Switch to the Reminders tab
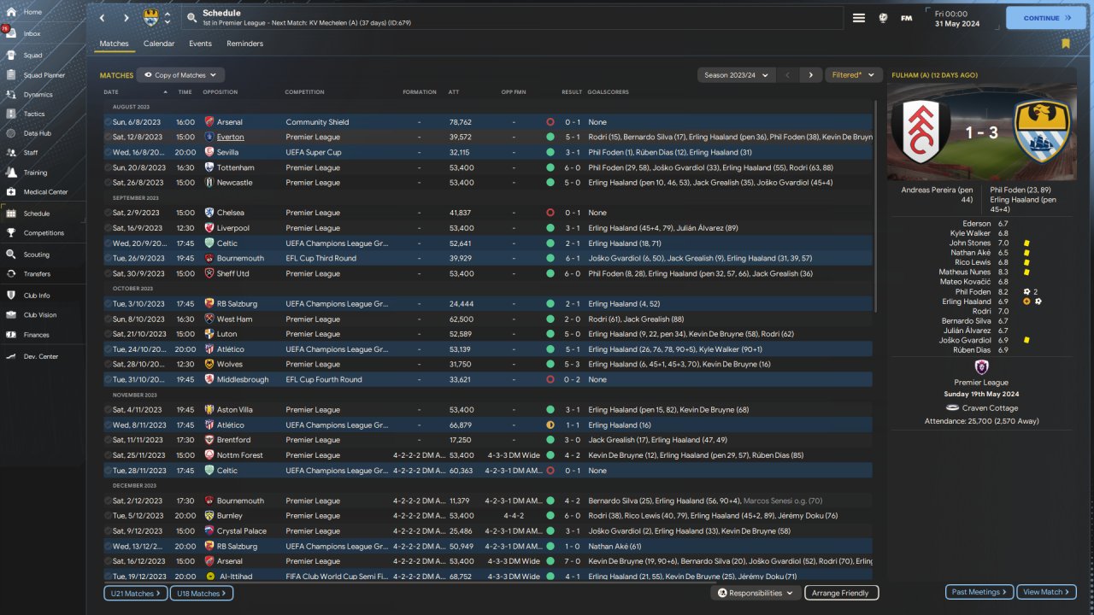 click(x=244, y=44)
